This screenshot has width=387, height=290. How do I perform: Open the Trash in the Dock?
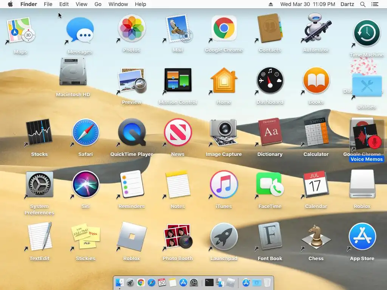click(x=267, y=282)
